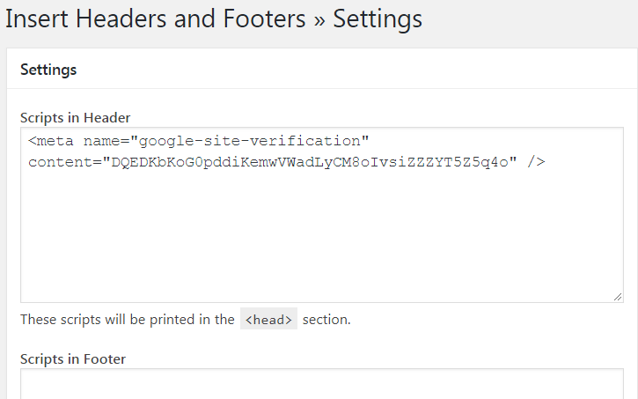This screenshot has height=399, width=638.
Task: Click the "»" separator in the page title
Action: (320, 19)
